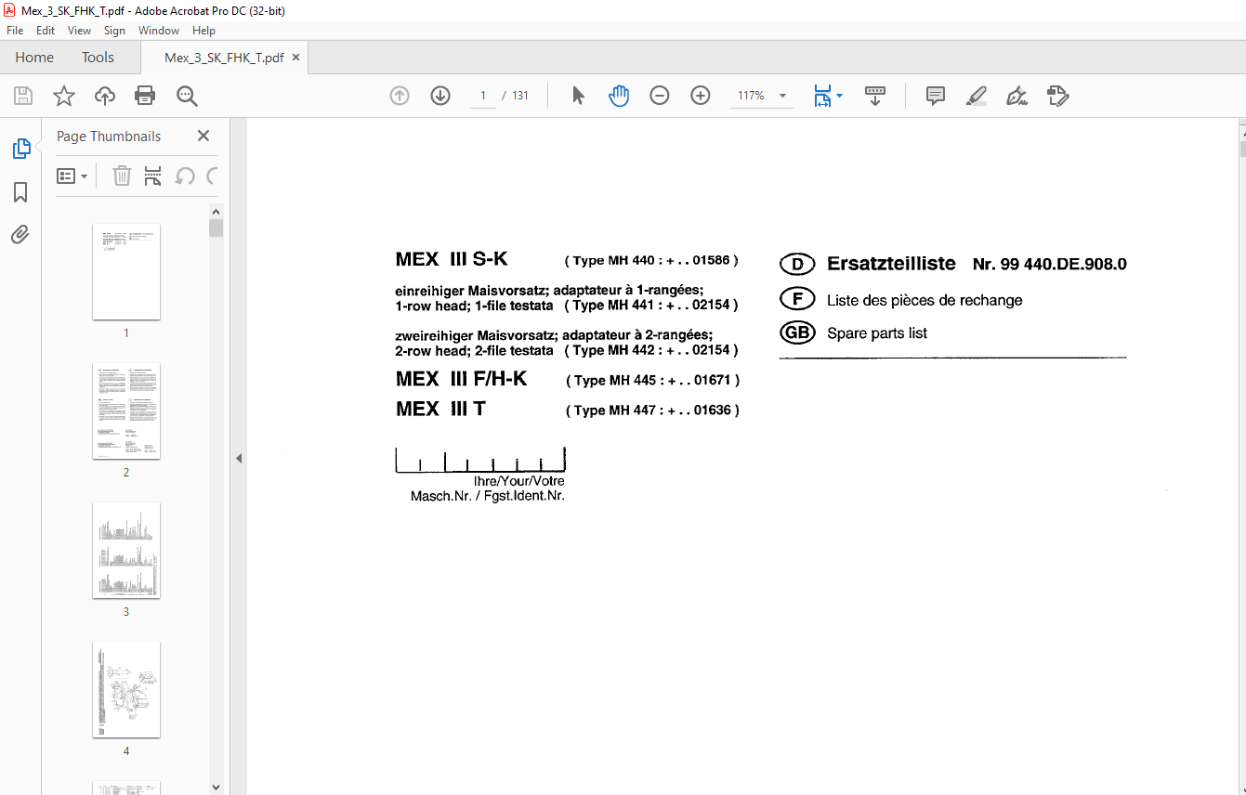
Task: Click the fit page width icon
Action: (x=822, y=96)
